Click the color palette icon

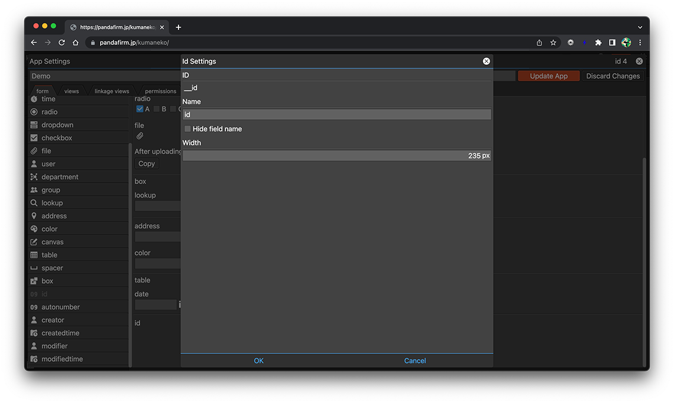pos(34,229)
